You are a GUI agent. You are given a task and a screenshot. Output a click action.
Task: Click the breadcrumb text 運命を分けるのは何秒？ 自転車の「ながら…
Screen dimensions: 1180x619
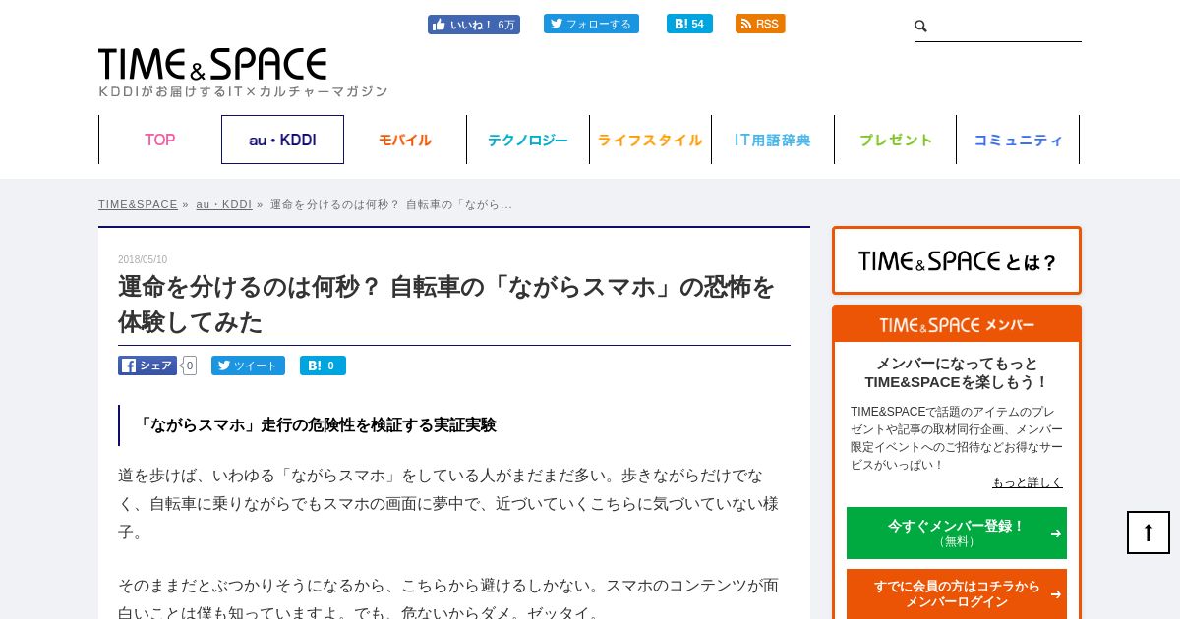(391, 204)
